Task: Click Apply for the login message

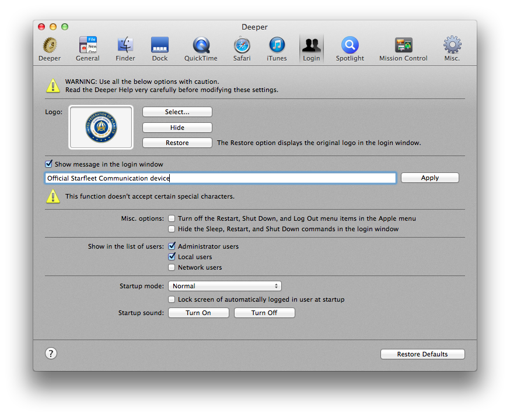Action: click(430, 178)
